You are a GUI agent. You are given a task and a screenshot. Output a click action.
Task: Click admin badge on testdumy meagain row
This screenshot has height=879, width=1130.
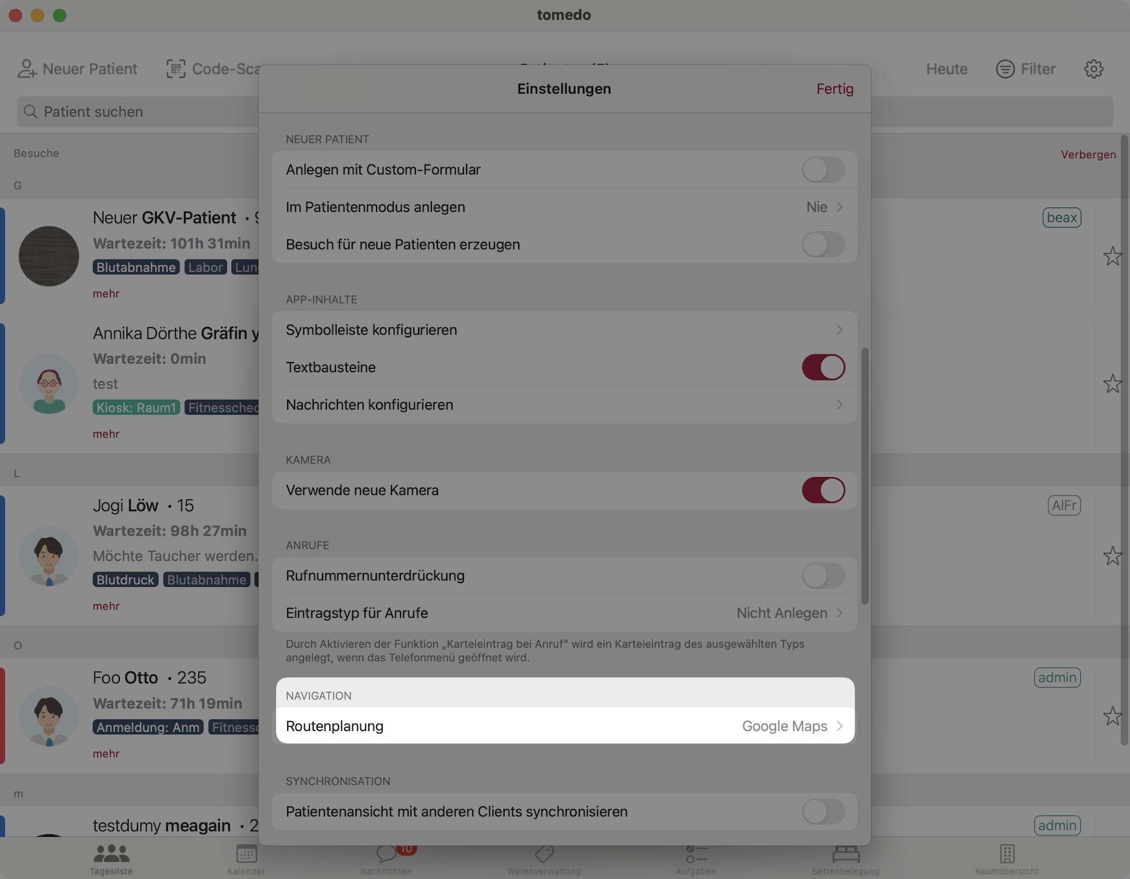(1057, 825)
